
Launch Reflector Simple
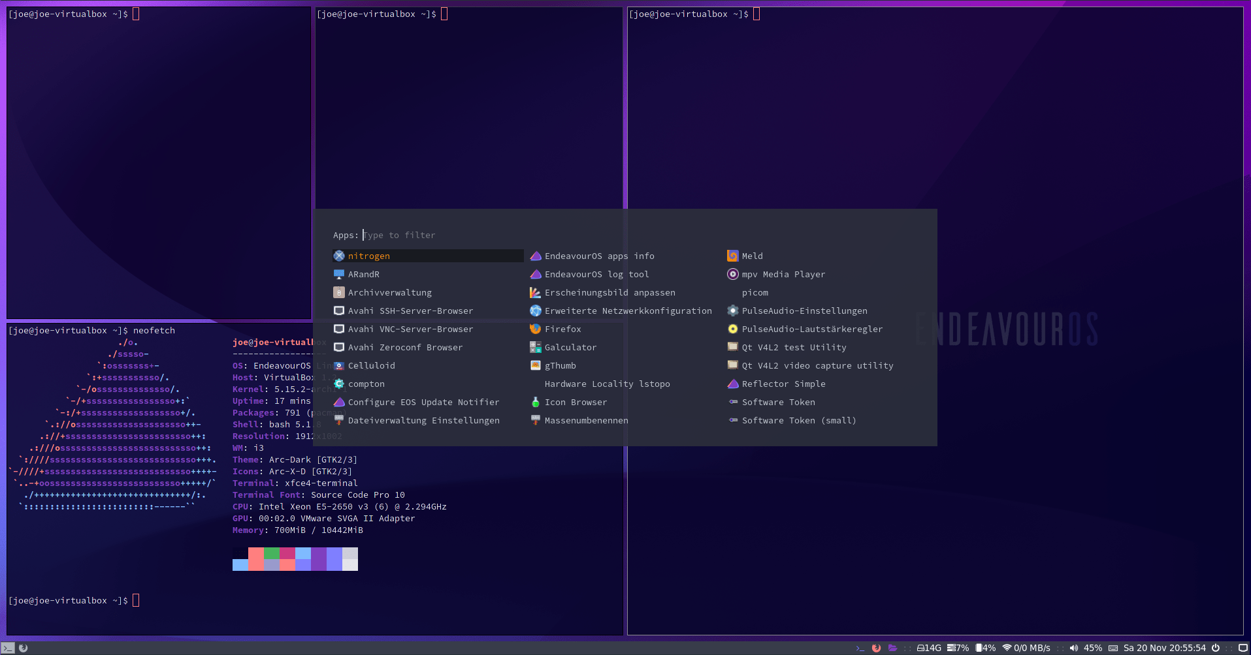(784, 384)
